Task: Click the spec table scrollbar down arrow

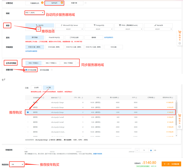Action: [x=176, y=135]
